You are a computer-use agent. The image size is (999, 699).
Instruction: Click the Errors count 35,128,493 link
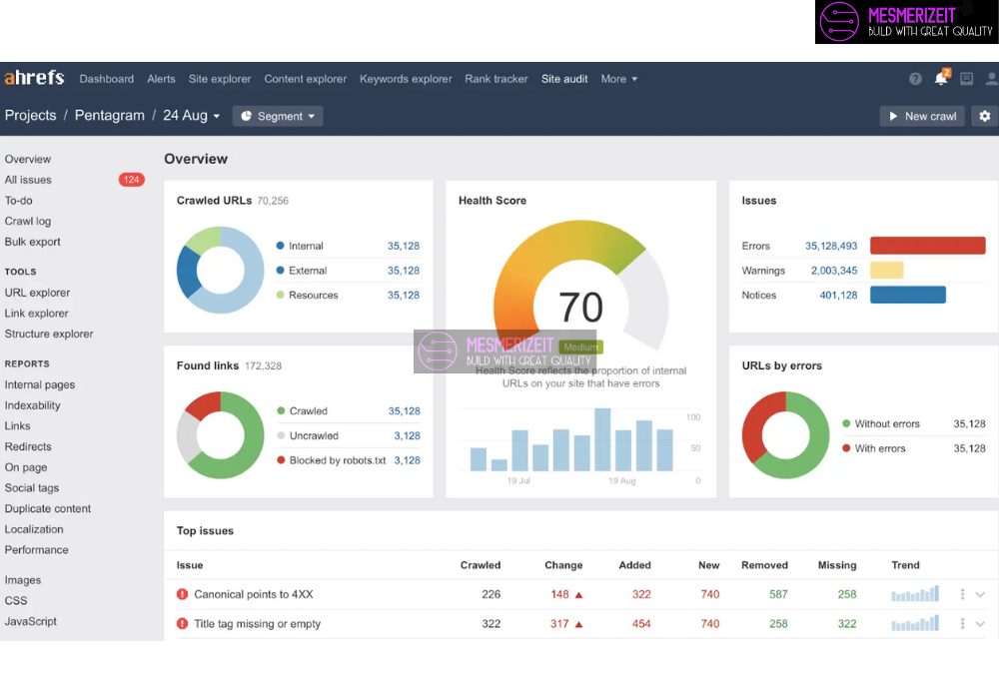coord(831,246)
